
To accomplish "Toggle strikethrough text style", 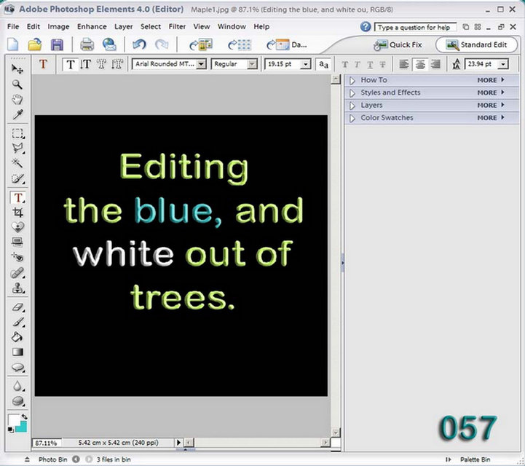I will tap(382, 64).
